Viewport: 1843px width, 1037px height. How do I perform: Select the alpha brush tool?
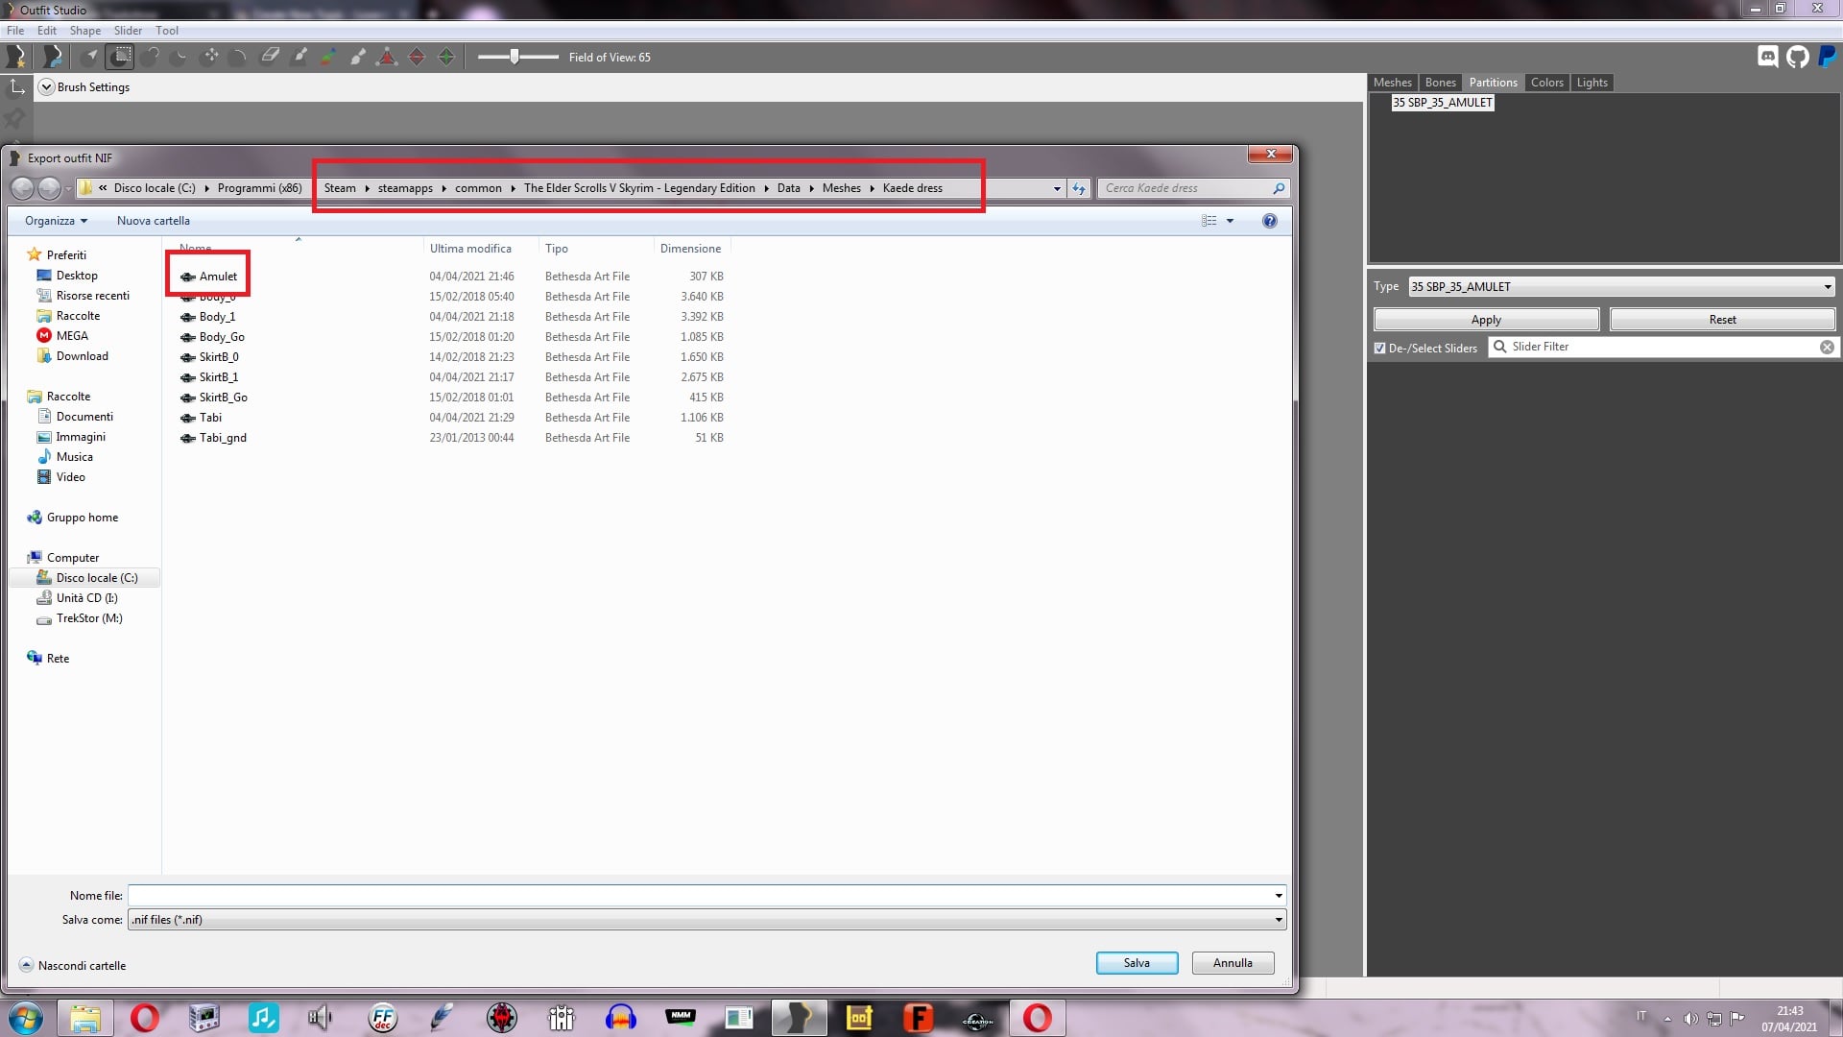click(x=358, y=57)
